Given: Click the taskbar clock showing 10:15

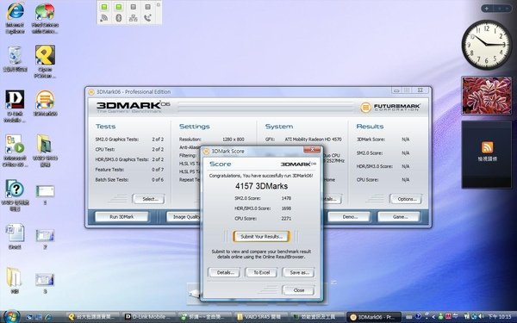Looking at the screenshot, I should (500, 317).
